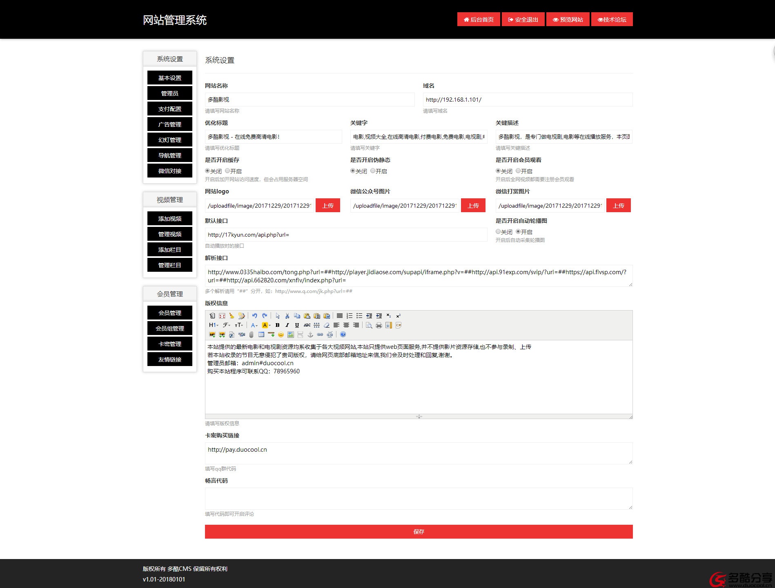The image size is (775, 588).
Task: Click the redo arrow in editor toolbar
Action: [265, 316]
